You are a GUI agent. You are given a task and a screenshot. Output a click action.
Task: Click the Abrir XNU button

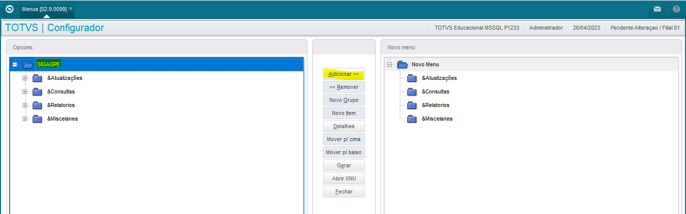[x=344, y=178]
